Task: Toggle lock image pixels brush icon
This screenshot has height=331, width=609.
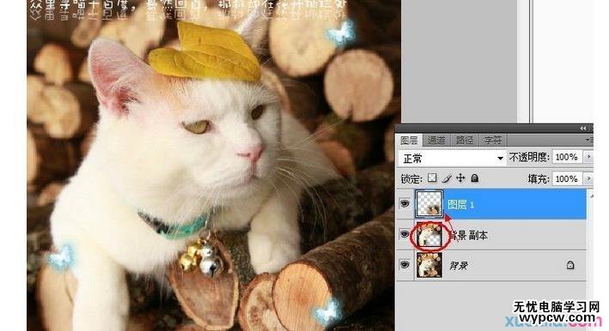Action: coord(447,178)
